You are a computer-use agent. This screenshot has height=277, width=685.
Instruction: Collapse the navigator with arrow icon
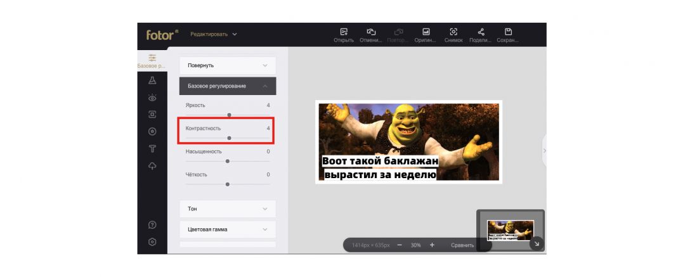(537, 244)
